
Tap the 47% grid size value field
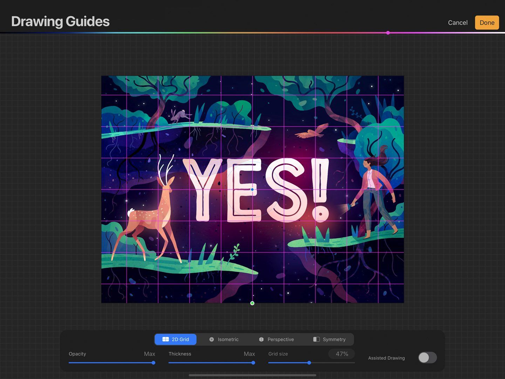click(x=341, y=354)
